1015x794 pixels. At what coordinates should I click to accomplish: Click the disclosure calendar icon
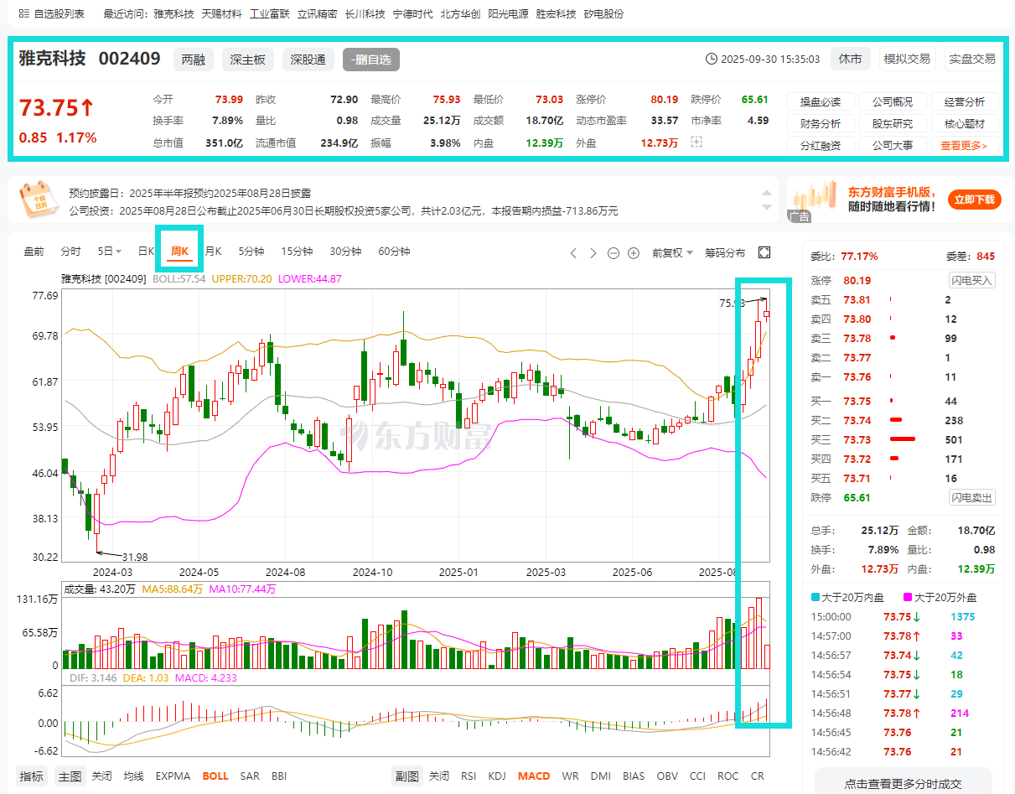(x=38, y=199)
